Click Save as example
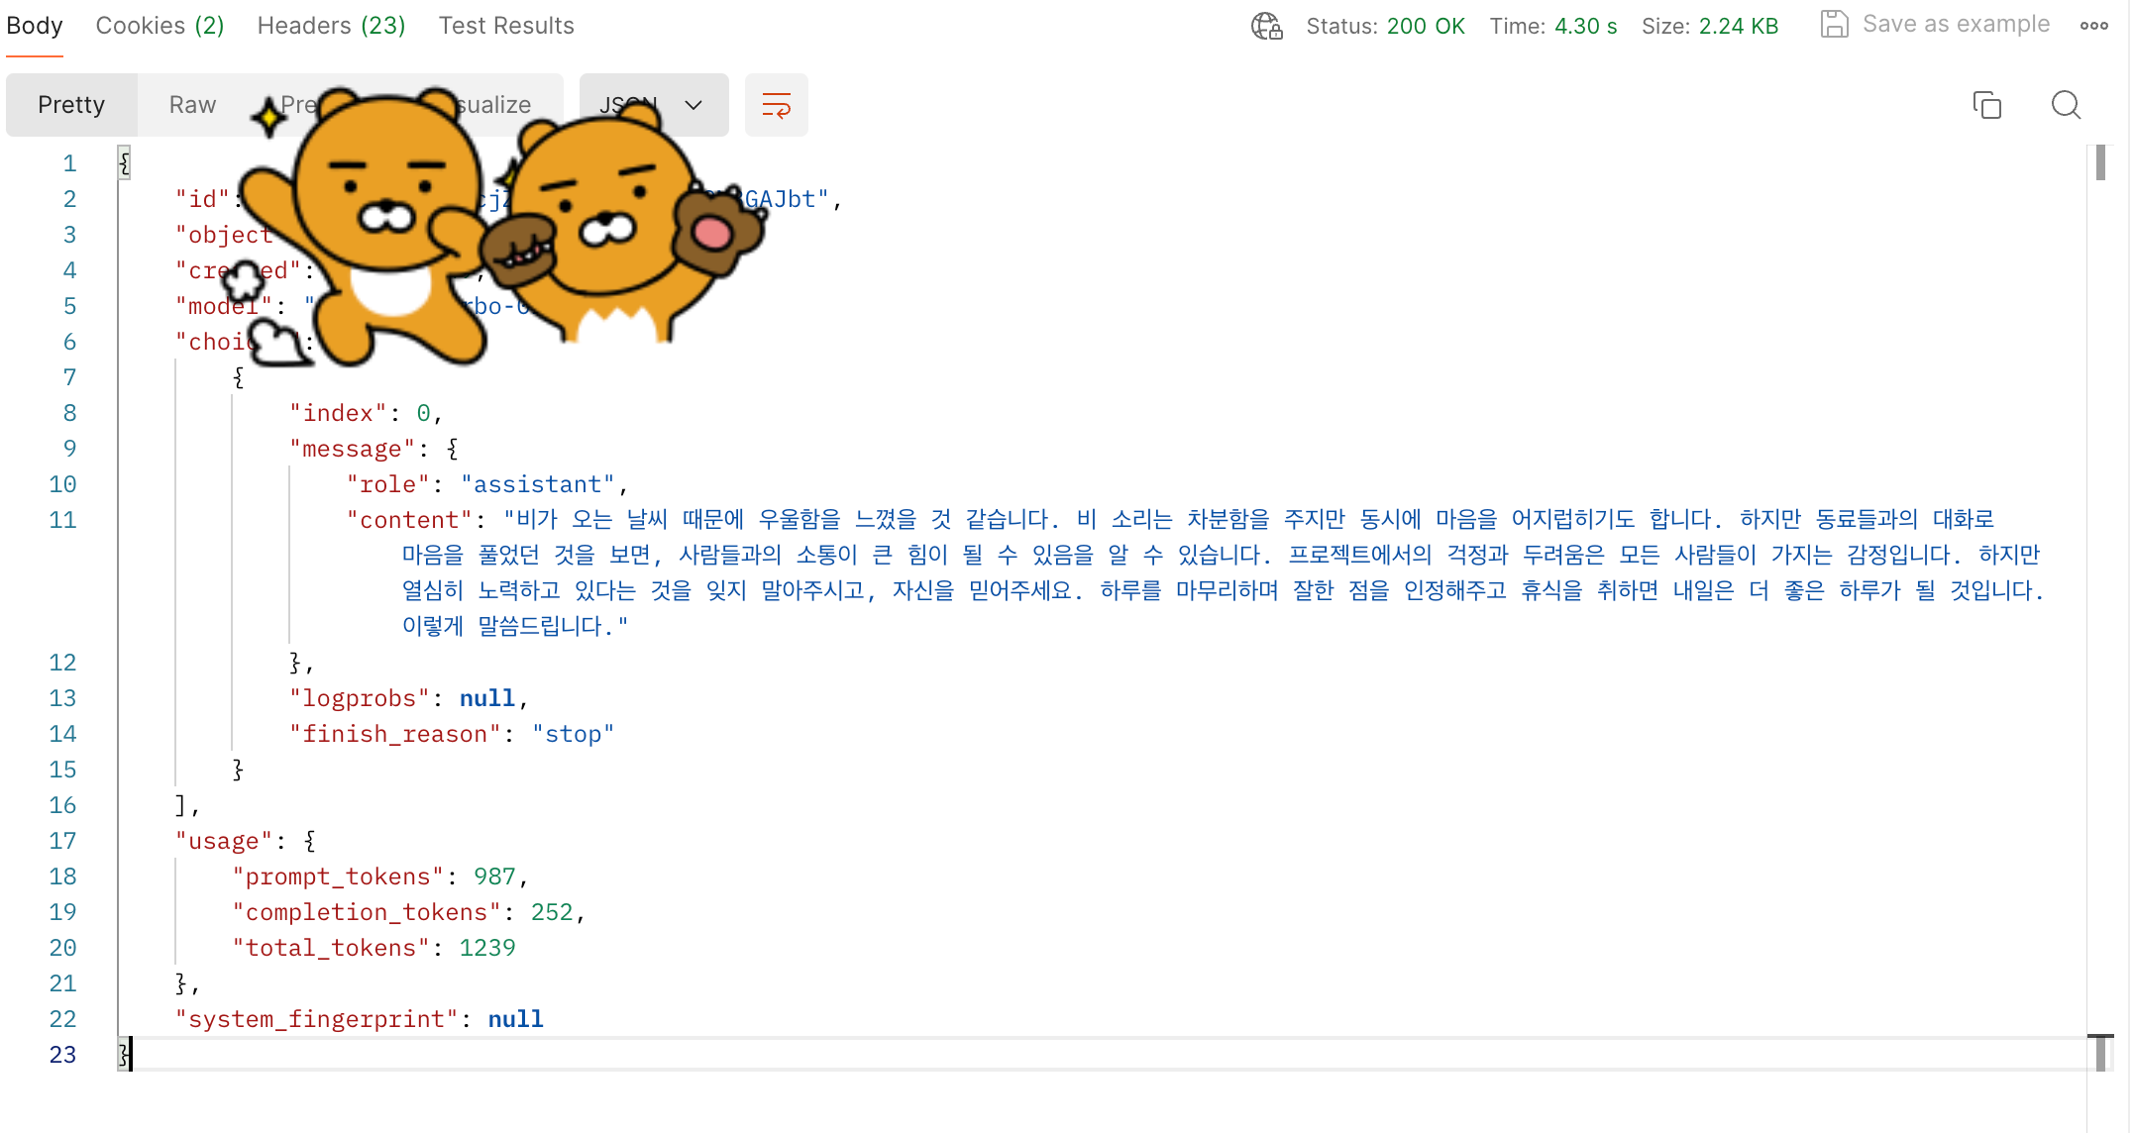 (x=1956, y=25)
